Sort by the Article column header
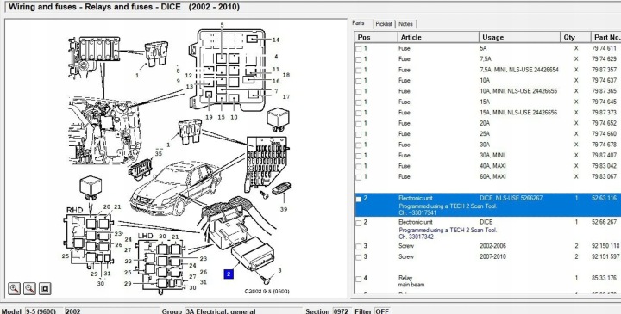621x314 pixels. pyautogui.click(x=438, y=37)
